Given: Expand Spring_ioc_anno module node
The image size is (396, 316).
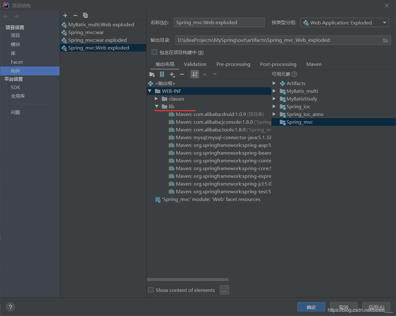Looking at the screenshot, I should [x=274, y=114].
